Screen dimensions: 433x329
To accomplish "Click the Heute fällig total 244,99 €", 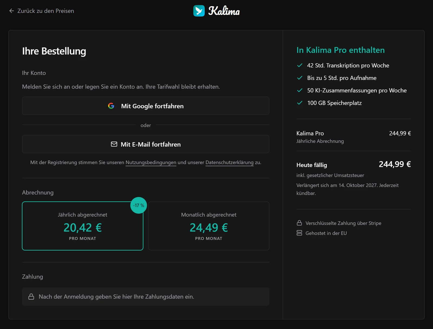I will click(395, 164).
